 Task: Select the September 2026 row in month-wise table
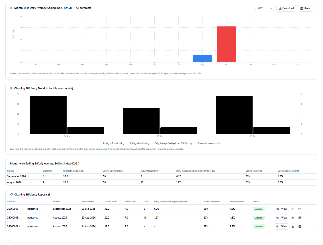tap(161, 176)
